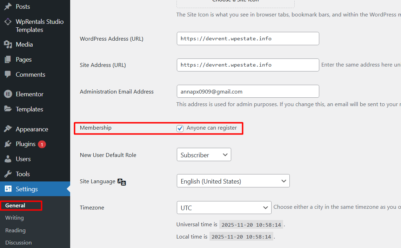Open the Writing settings submenu

pos(14,218)
